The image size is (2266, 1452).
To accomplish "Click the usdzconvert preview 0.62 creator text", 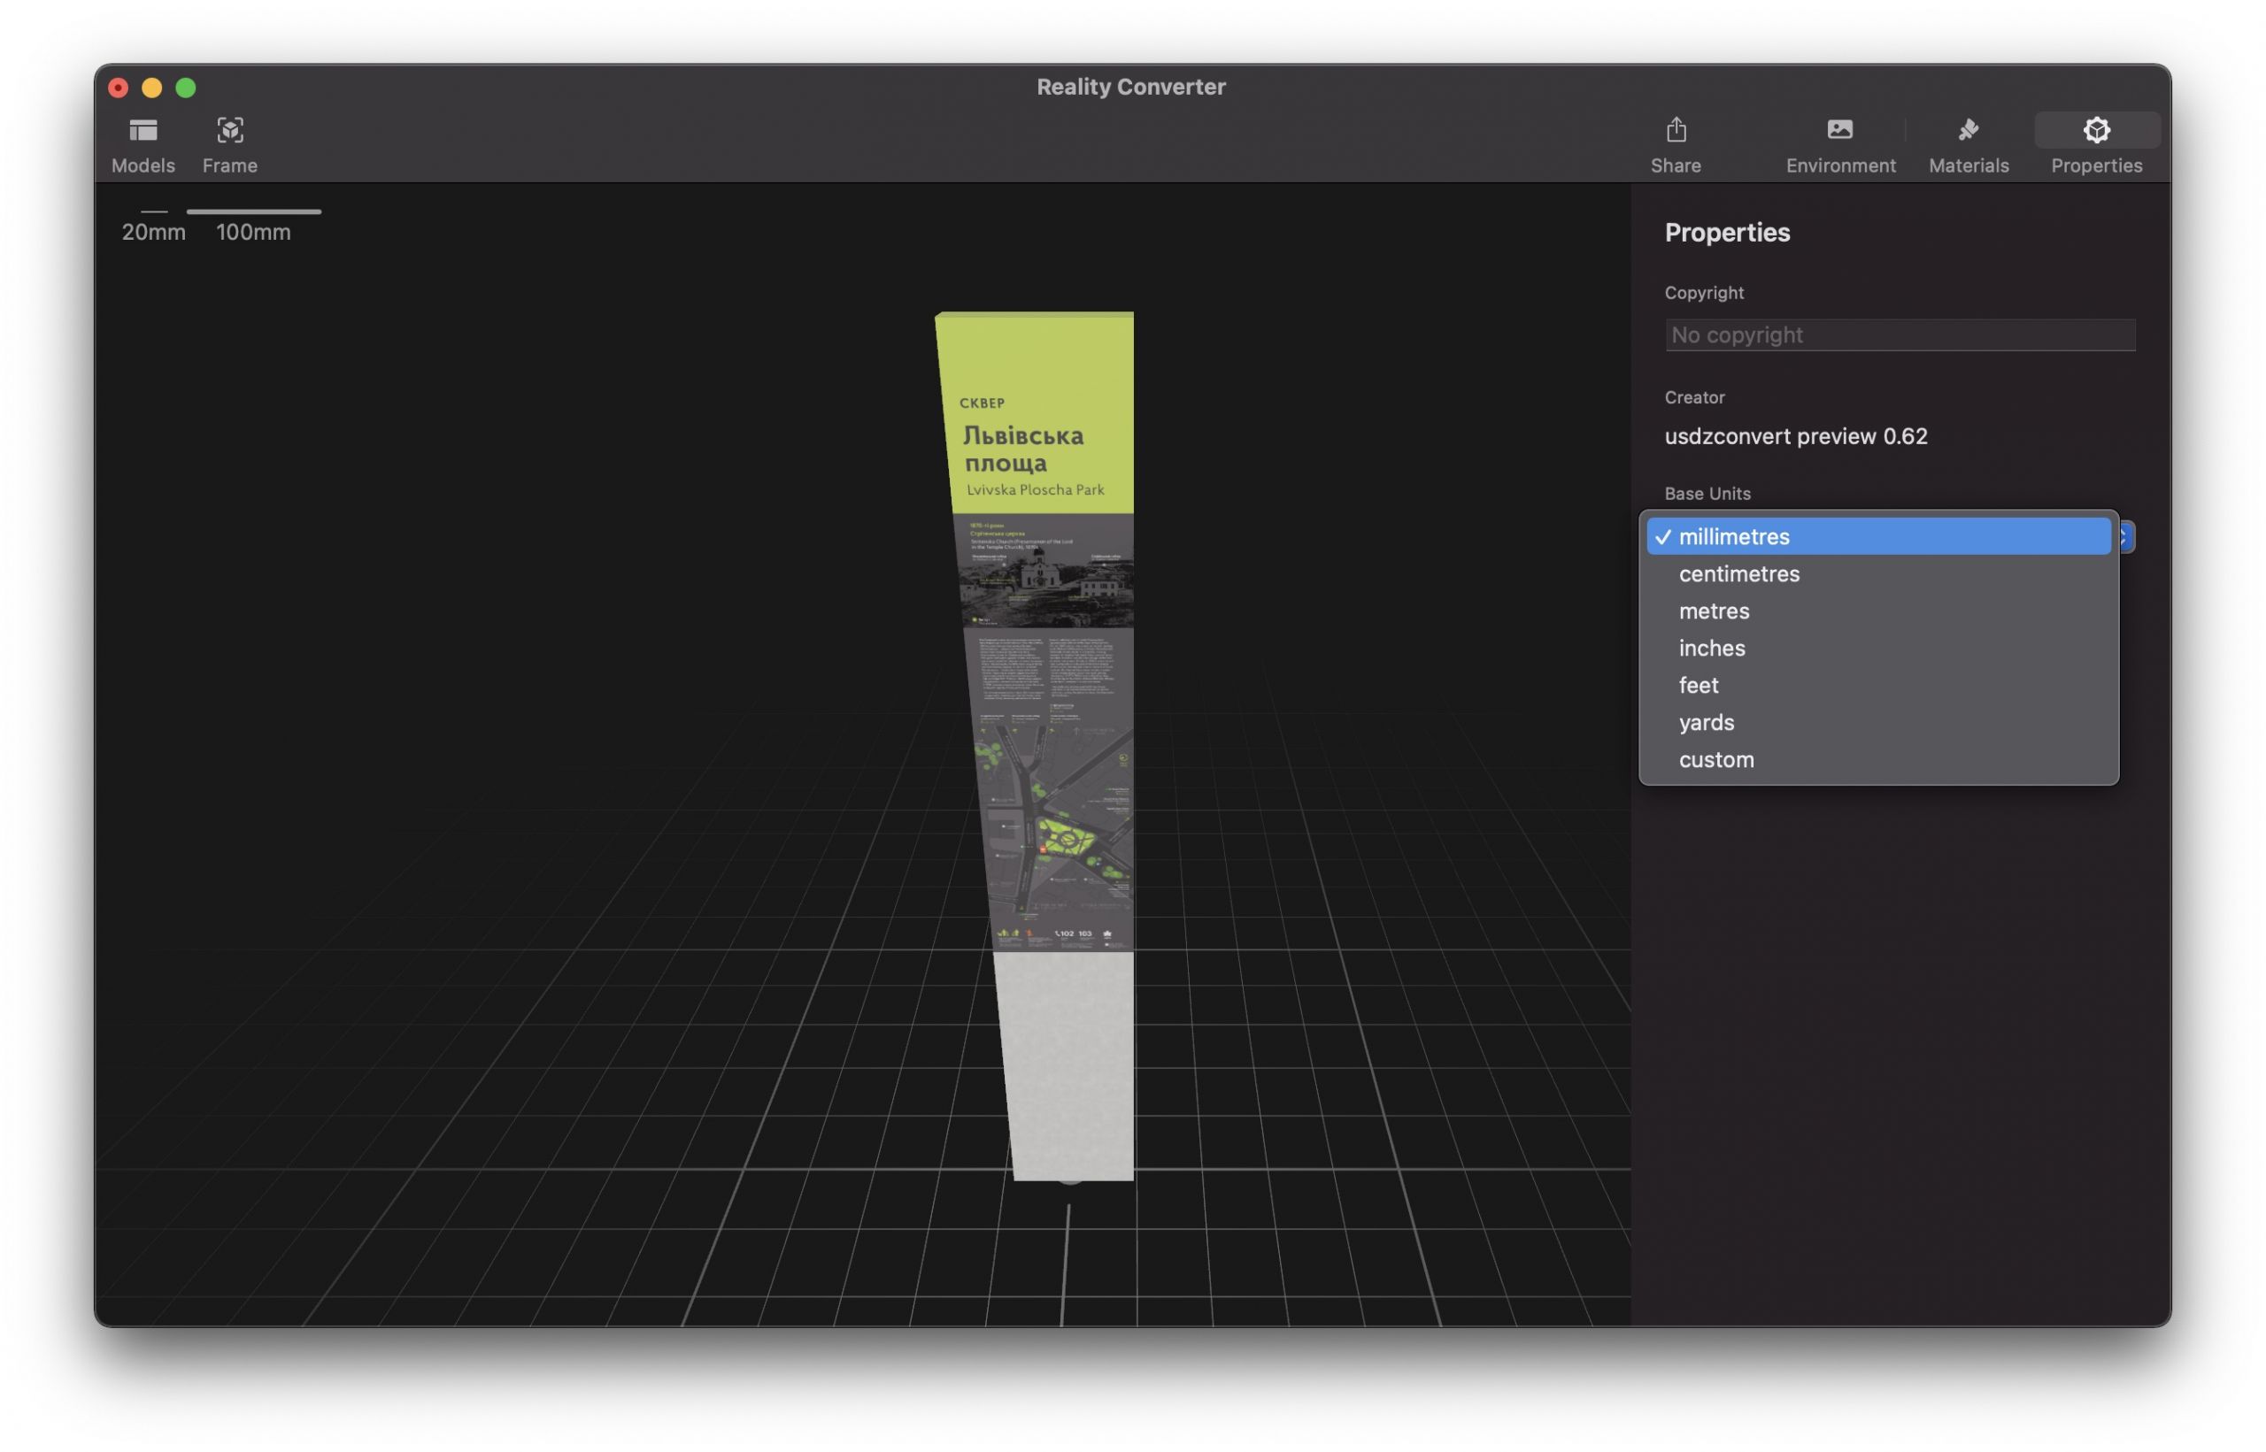I will click(1795, 436).
